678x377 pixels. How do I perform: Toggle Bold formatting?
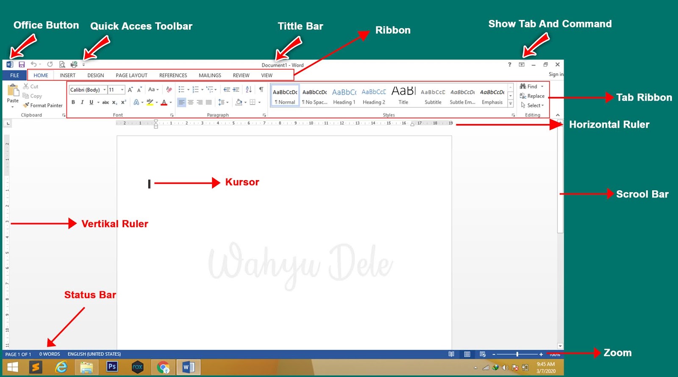(73, 102)
